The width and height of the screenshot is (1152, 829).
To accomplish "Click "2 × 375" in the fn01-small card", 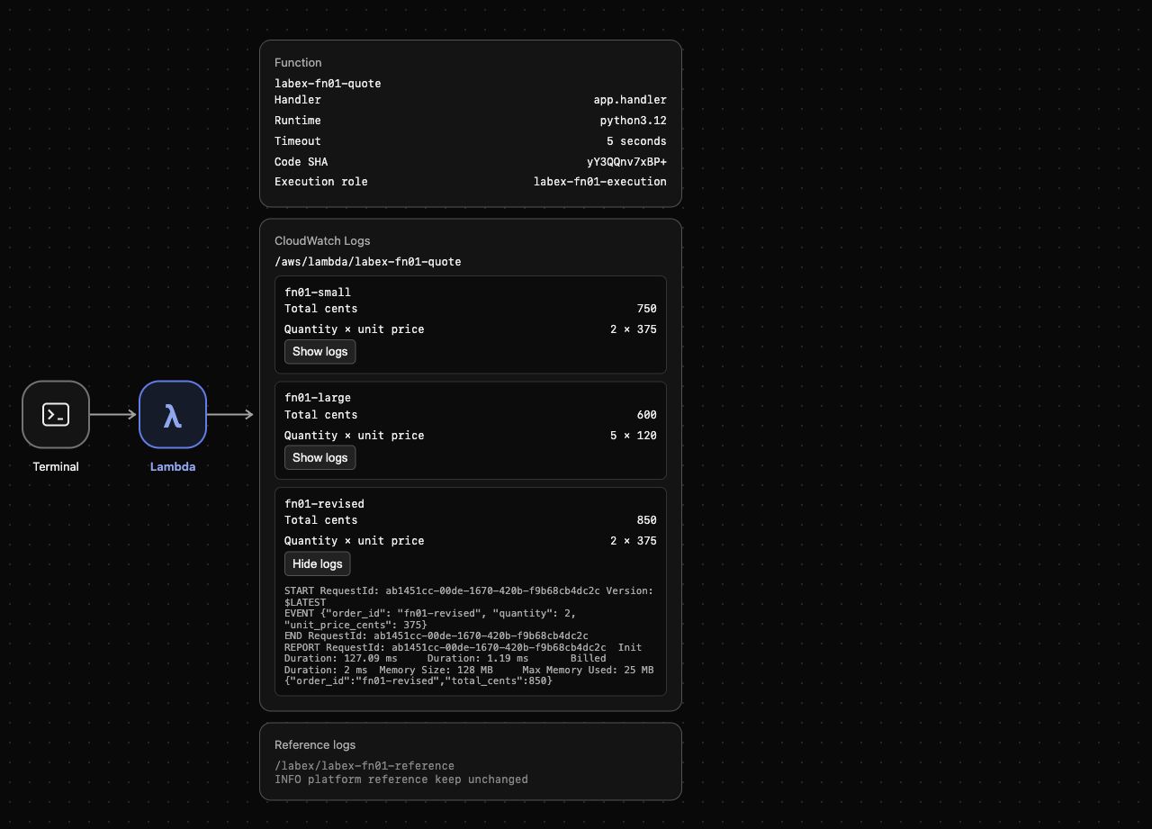I will (x=634, y=329).
